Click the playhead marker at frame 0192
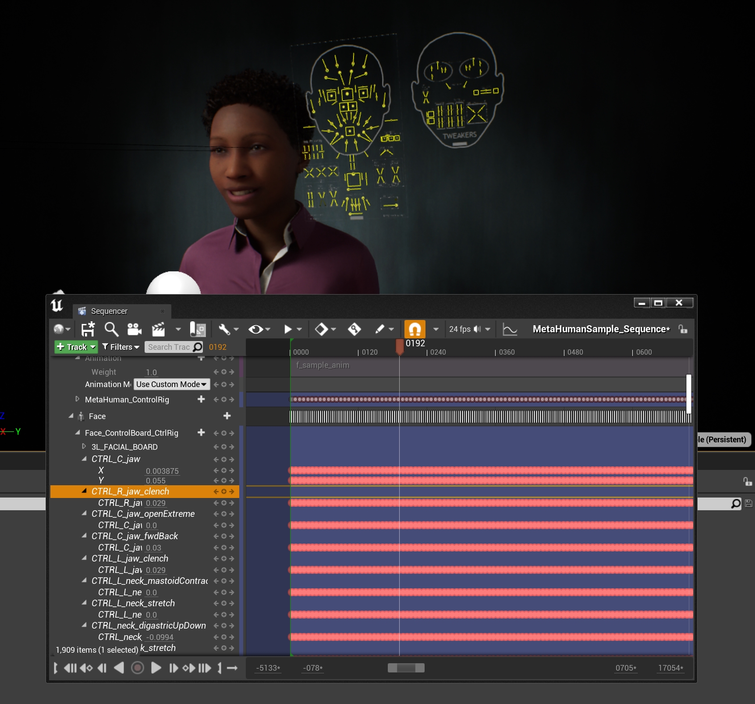The height and width of the screenshot is (704, 755). [400, 346]
